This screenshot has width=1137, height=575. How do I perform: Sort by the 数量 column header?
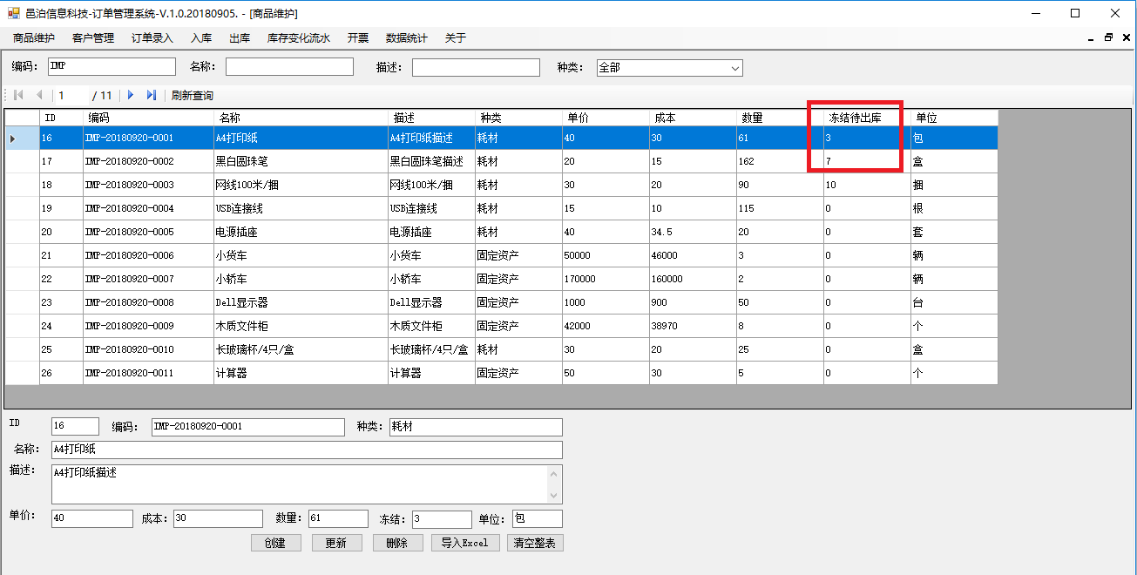[x=780, y=118]
